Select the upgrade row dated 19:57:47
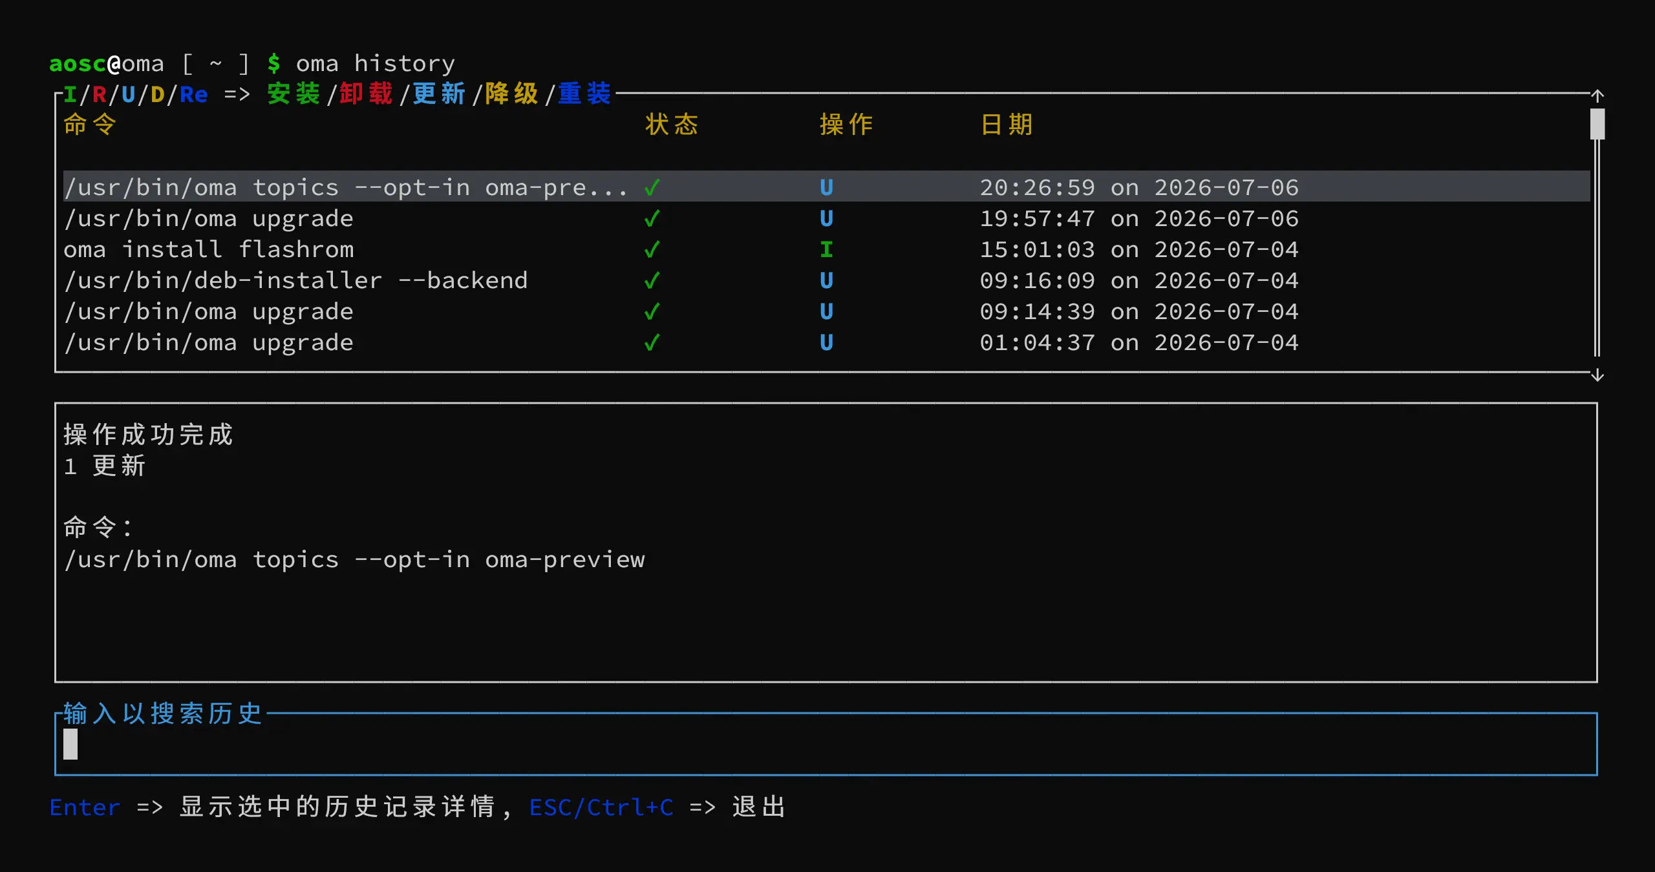The width and height of the screenshot is (1655, 872). tap(826, 218)
